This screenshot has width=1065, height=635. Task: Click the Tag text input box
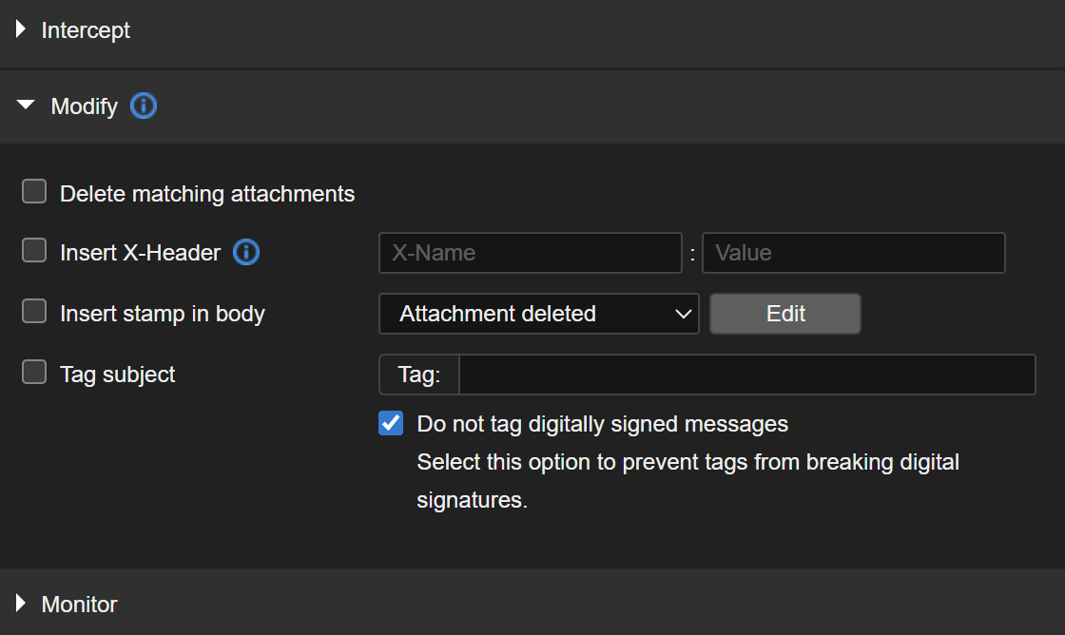click(x=746, y=375)
